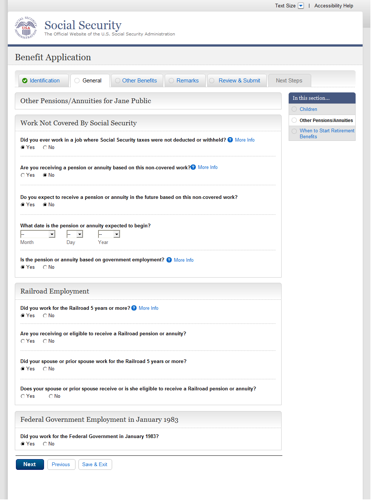Open the Accessibility Help link
Viewport: 373px width, 502px height.
[x=333, y=6]
